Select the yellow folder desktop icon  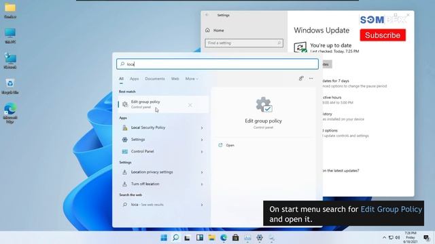10,11
